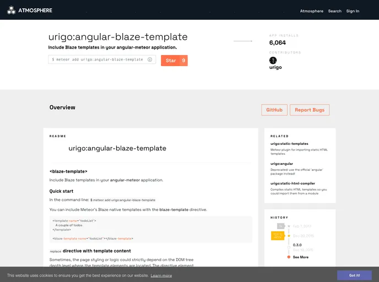
Task: Go to Sign In page
Action: click(353, 11)
